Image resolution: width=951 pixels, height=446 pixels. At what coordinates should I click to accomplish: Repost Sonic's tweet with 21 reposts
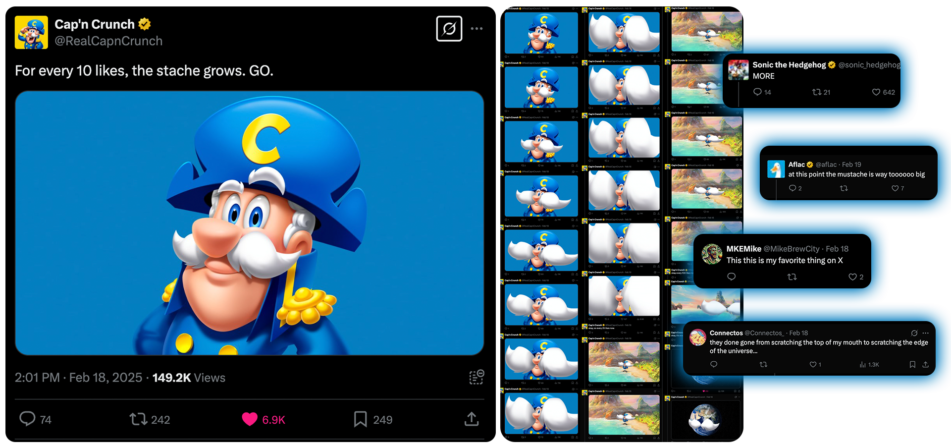pyautogui.click(x=817, y=92)
